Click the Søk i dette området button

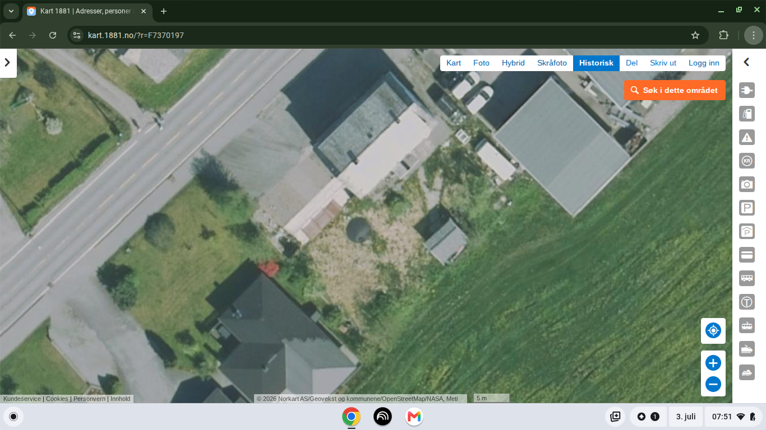675,90
